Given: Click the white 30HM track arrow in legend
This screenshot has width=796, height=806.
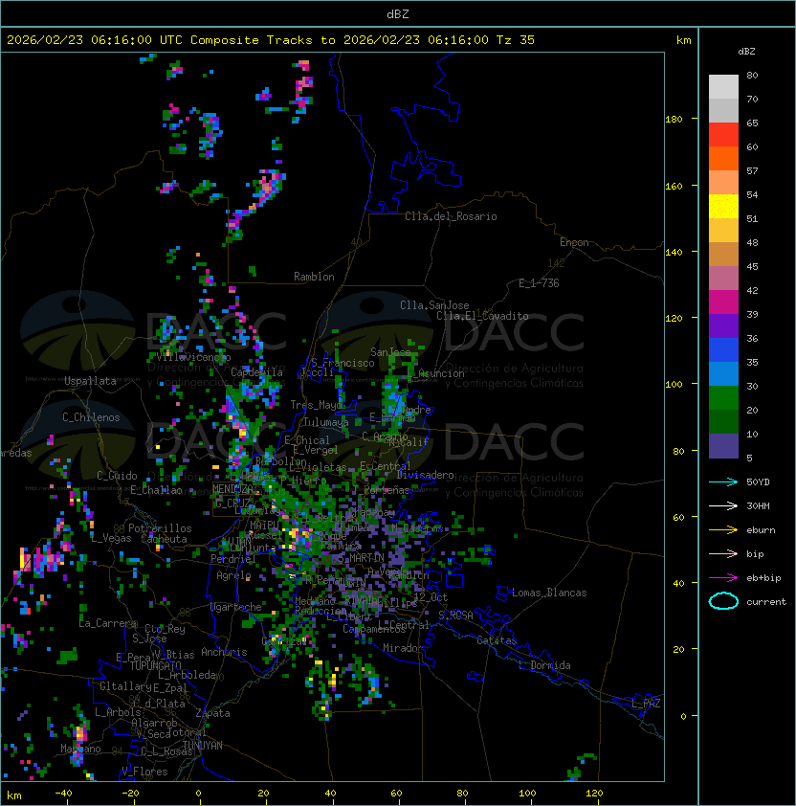Looking at the screenshot, I should [x=723, y=505].
